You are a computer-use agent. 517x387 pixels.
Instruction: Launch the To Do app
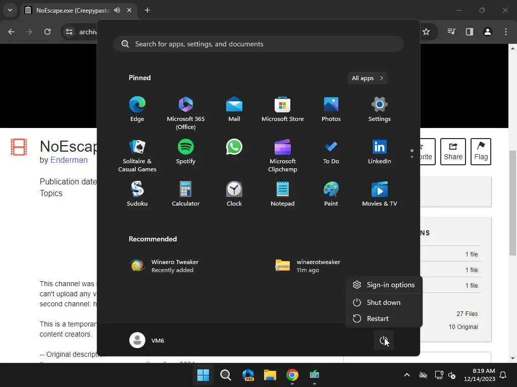pos(331,152)
